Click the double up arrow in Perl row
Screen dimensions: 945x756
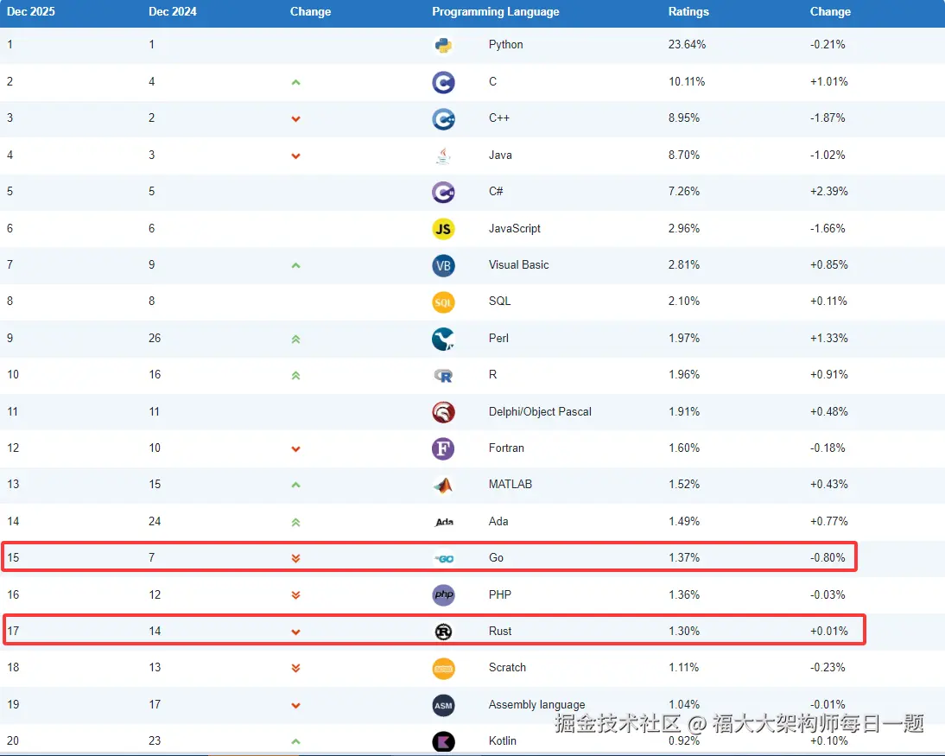(295, 340)
